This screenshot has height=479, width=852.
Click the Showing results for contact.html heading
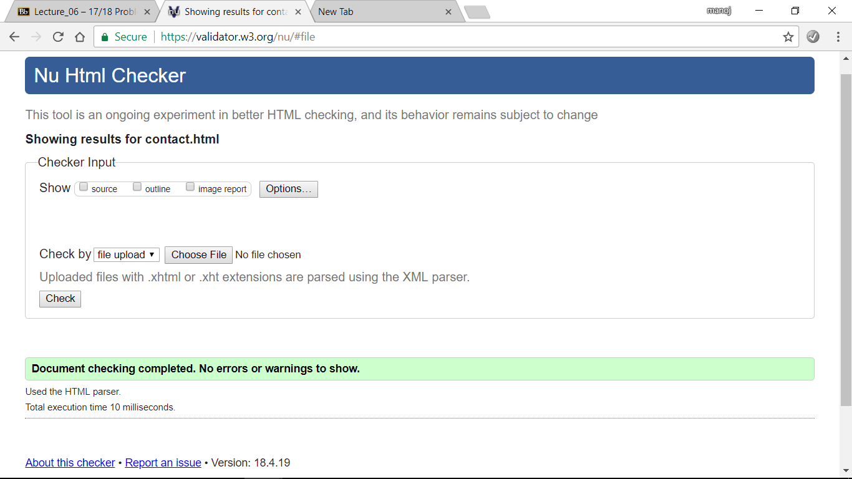tap(122, 139)
